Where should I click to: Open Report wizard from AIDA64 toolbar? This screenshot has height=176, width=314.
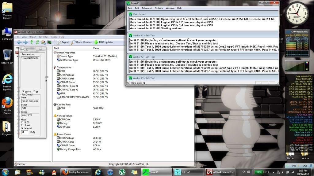pyautogui.click(x=63, y=42)
